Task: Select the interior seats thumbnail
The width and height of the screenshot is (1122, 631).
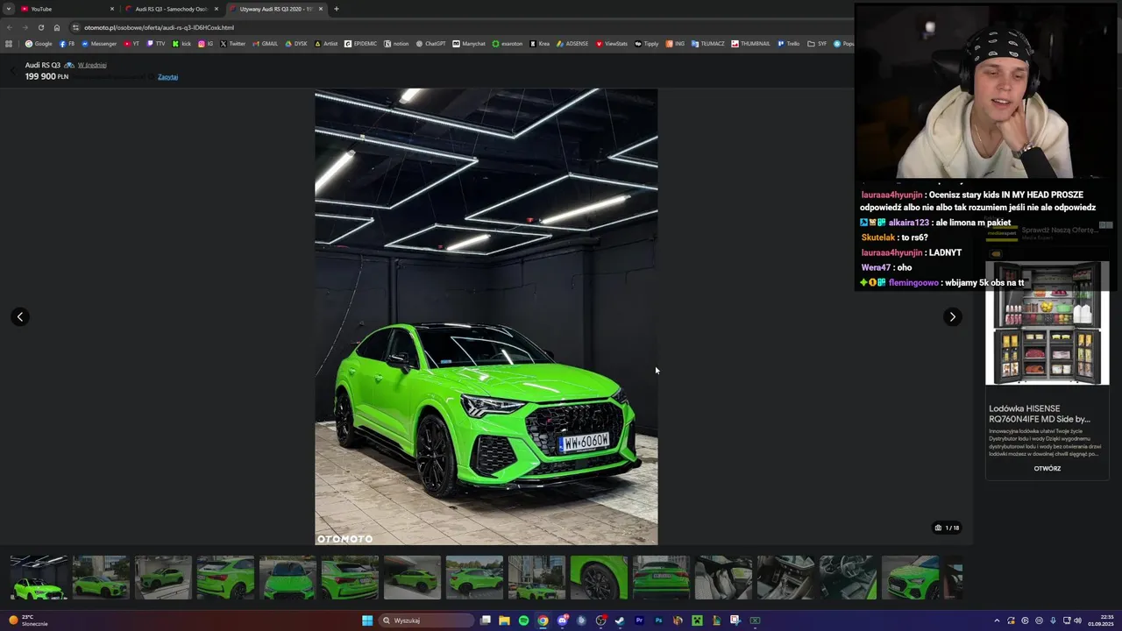Action: [x=723, y=578]
